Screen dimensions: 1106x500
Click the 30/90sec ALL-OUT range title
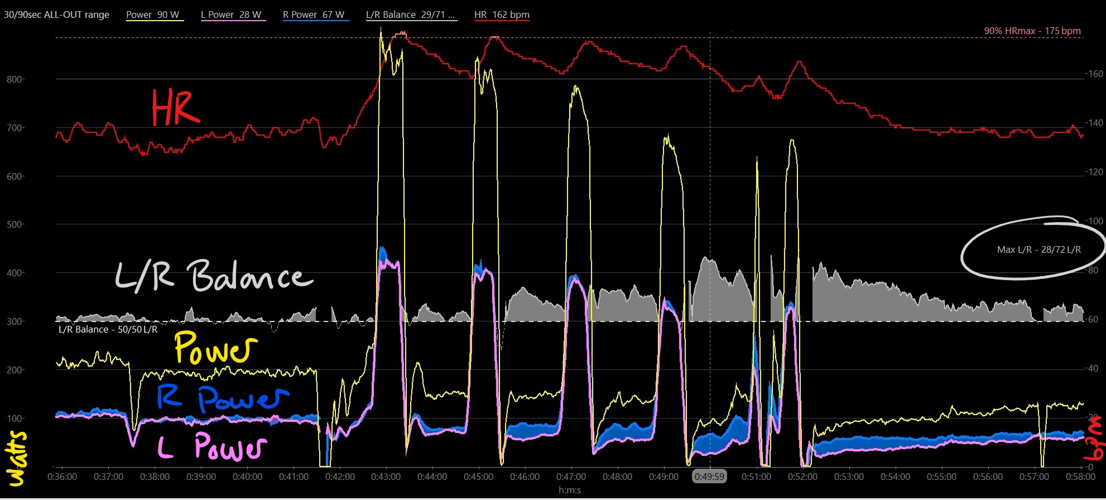[x=56, y=15]
